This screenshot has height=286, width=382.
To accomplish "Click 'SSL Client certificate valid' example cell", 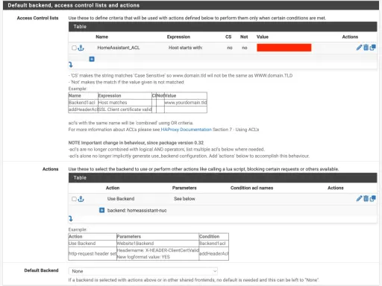I will click(125, 109).
